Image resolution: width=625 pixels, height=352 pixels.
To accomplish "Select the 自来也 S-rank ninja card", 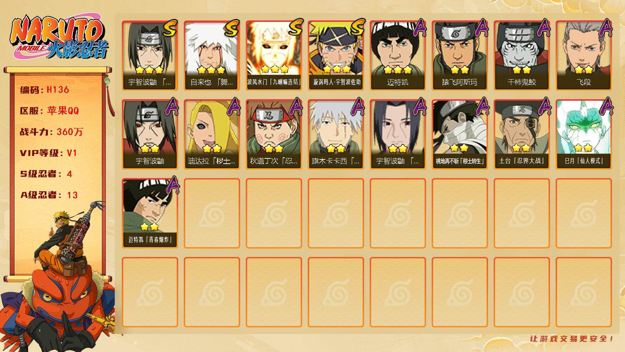I will [x=212, y=56].
